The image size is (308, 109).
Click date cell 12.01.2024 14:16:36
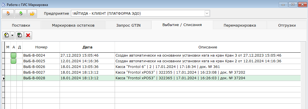click(87, 61)
